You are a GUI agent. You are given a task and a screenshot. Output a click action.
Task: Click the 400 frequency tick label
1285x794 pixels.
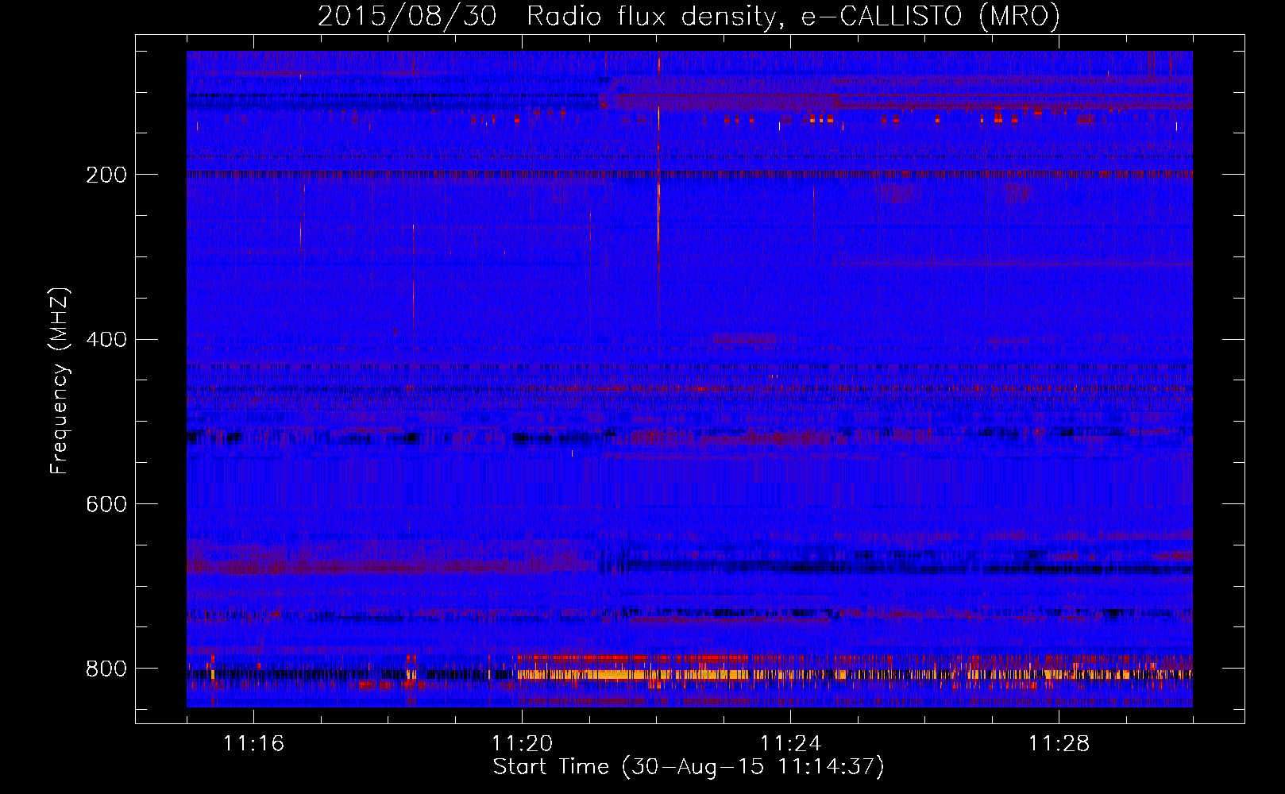pos(106,340)
